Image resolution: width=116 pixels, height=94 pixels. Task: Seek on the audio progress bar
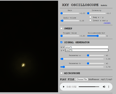tap(89, 87)
